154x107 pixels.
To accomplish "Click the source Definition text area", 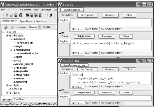I will [x=111, y=22].
